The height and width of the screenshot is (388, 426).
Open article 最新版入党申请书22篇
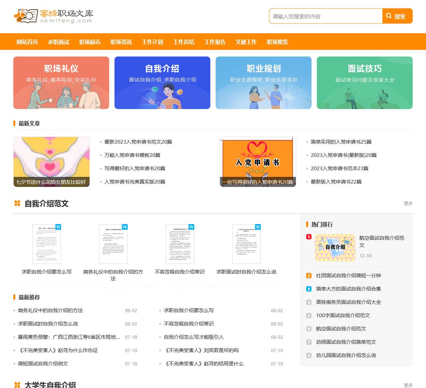[336, 182]
